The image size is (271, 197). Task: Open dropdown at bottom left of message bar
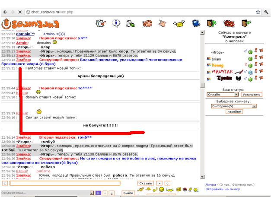coord(91,193)
